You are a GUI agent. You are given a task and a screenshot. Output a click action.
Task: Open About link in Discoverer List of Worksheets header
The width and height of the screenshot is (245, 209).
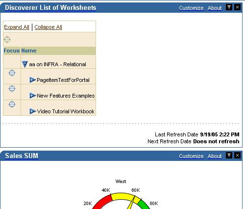215,8
